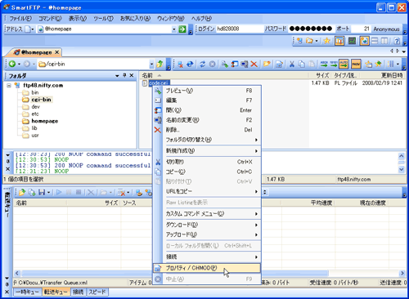Click the reconnect globe icon
This screenshot has width=409, height=299.
tap(190, 65)
